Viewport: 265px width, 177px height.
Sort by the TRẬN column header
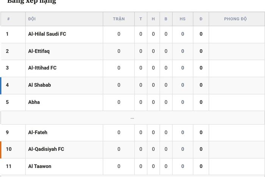[x=119, y=19]
